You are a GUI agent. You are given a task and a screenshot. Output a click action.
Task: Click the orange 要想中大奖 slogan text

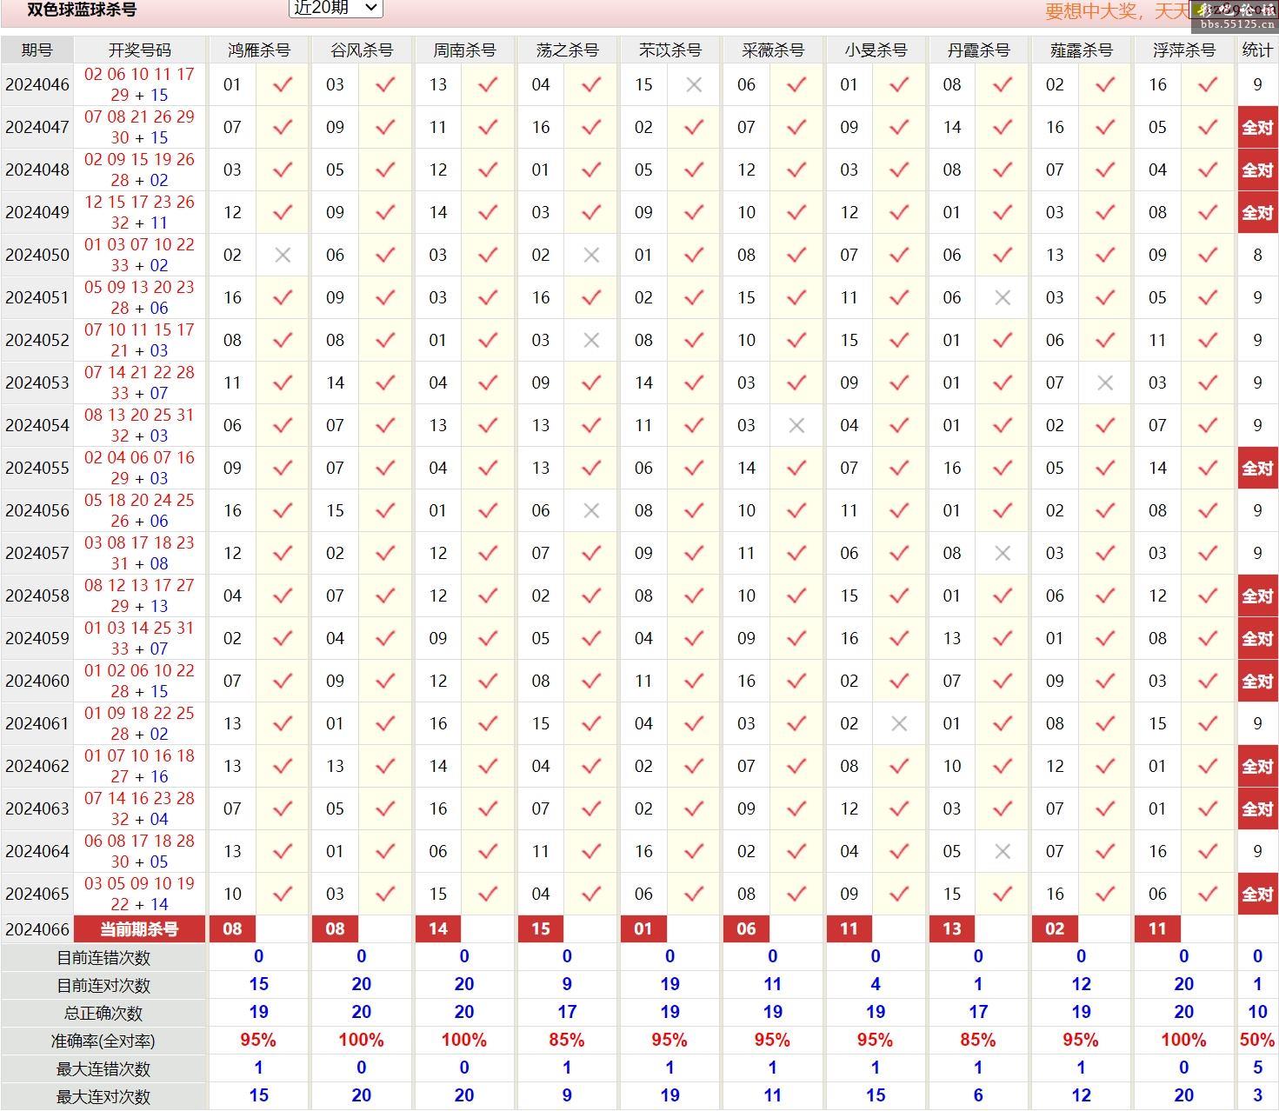1116,11
